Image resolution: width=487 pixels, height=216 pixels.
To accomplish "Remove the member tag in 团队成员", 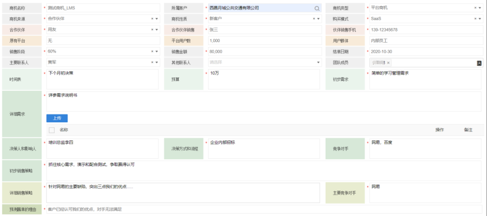I will (x=388, y=63).
